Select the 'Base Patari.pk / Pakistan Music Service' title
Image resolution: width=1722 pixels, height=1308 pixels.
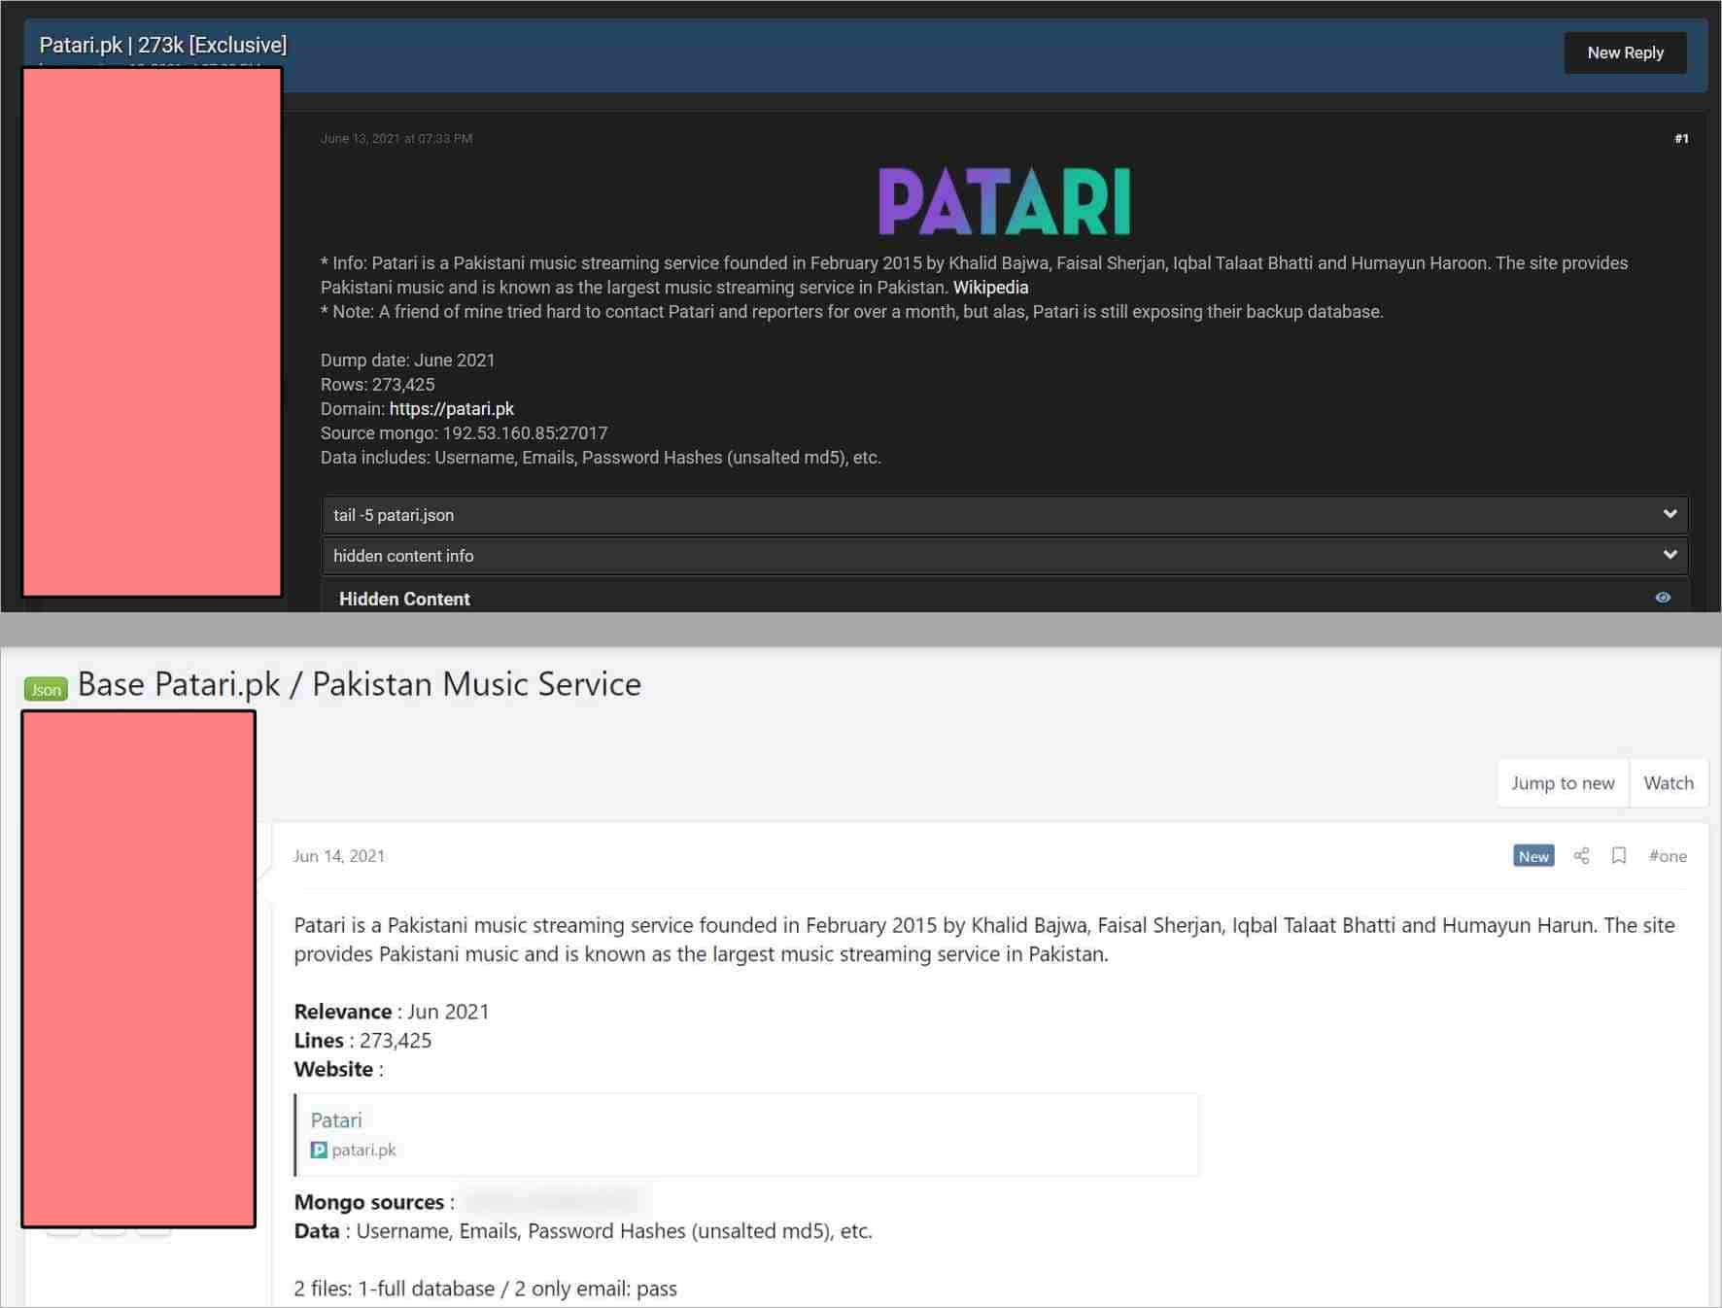360,684
